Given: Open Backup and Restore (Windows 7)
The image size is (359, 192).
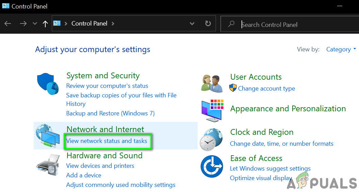Looking at the screenshot, I should [110, 113].
